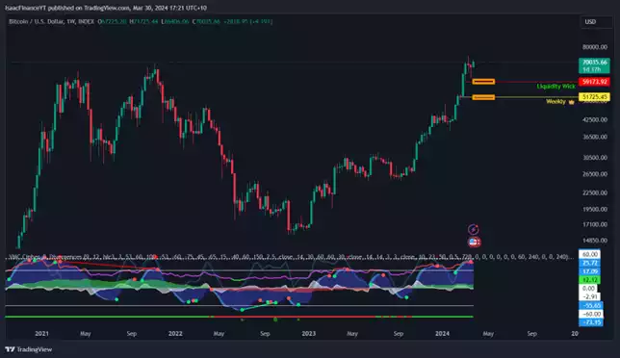Click the 80000.00 price axis label
The height and width of the screenshot is (358, 620).
pyautogui.click(x=595, y=47)
